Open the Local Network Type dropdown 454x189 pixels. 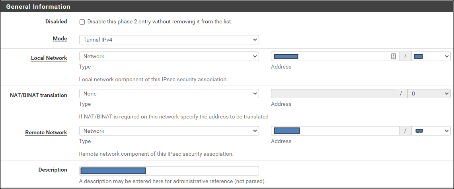pyautogui.click(x=169, y=56)
